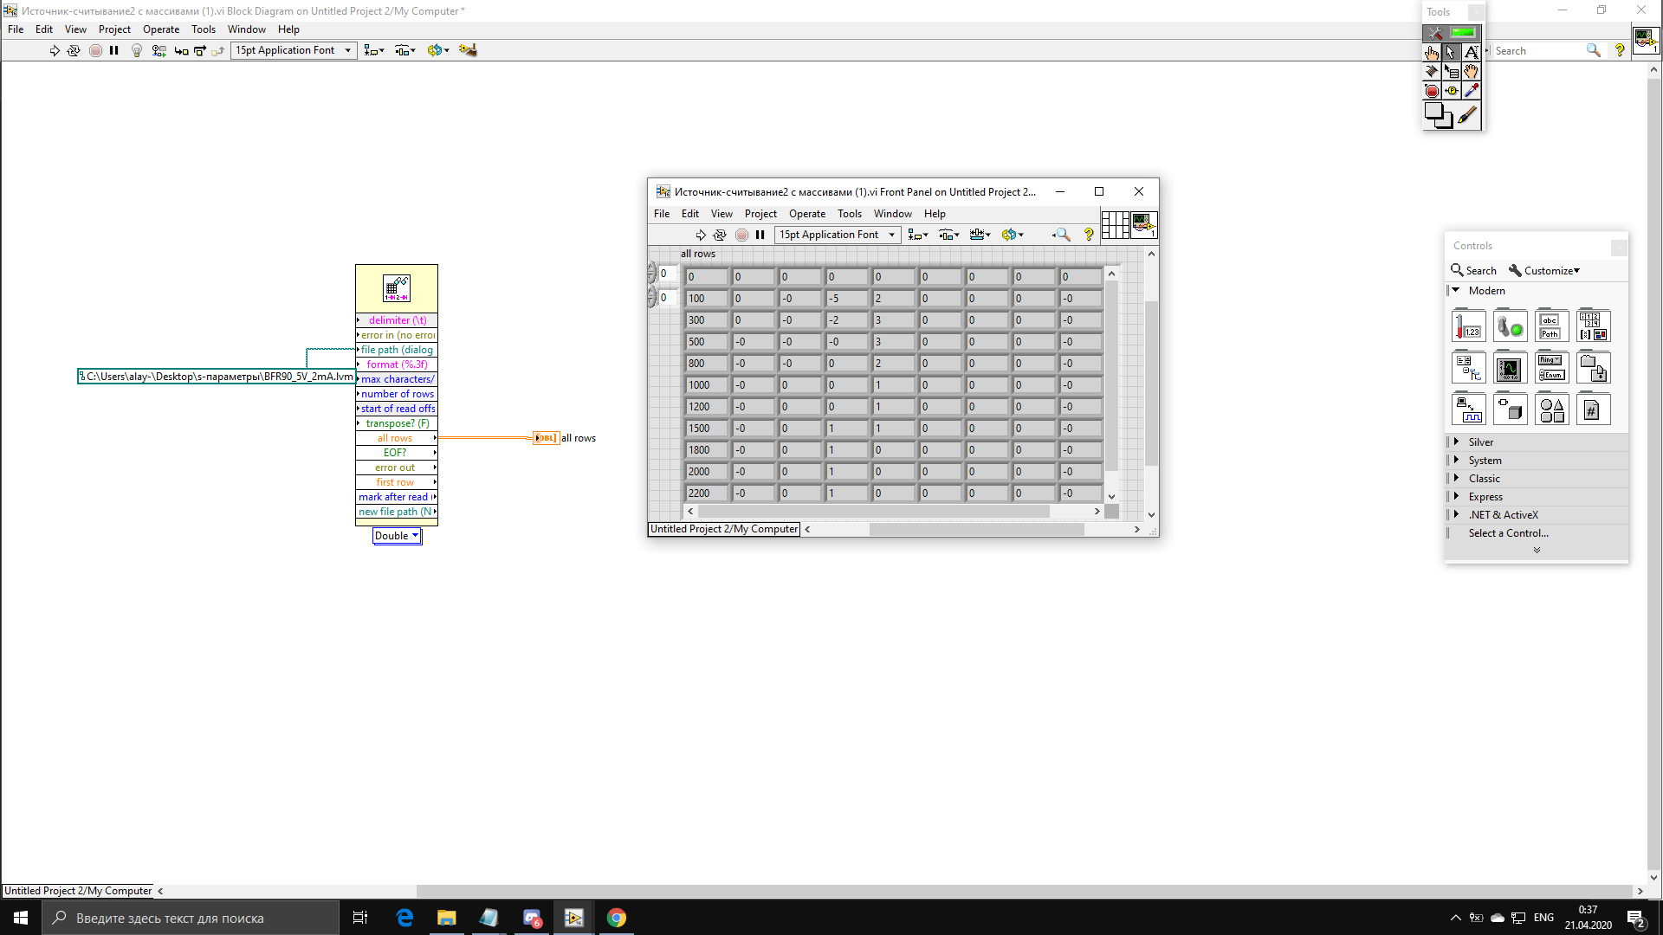Open Chrome from the taskbar
The width and height of the screenshot is (1663, 935).
617,918
